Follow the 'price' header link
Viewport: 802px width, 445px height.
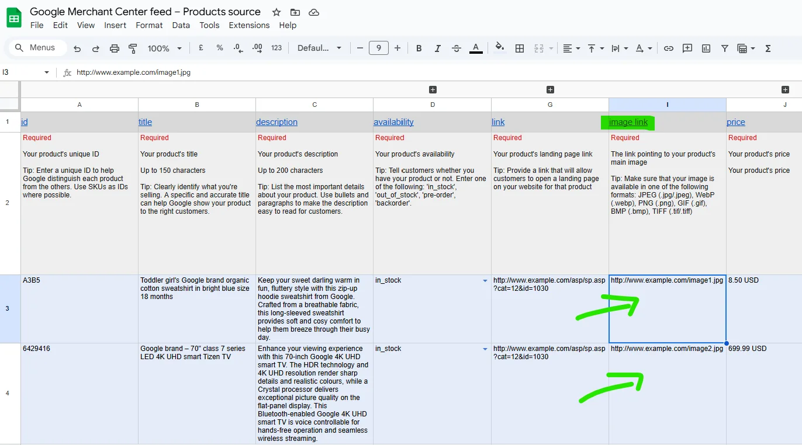pos(736,122)
